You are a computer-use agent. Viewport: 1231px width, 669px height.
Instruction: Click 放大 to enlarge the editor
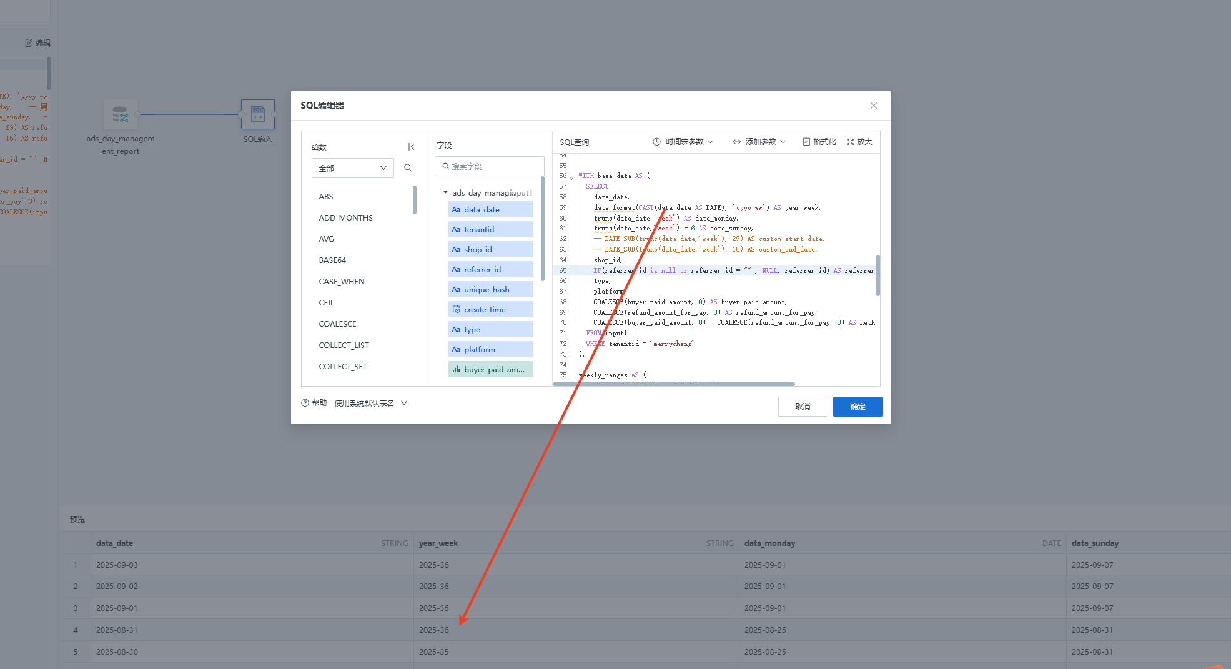click(859, 142)
